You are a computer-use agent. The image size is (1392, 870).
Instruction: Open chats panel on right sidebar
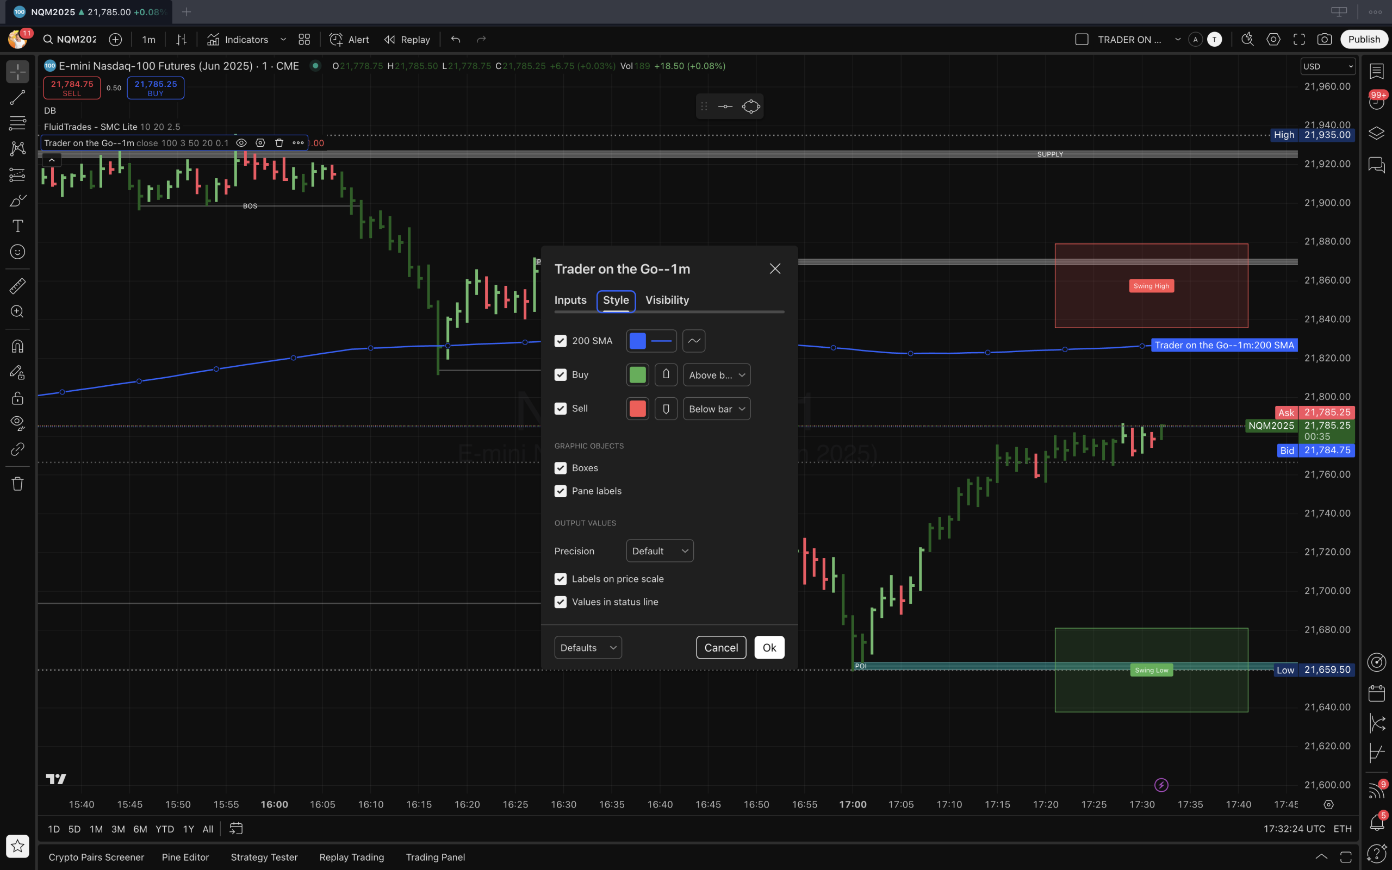coord(1376,165)
